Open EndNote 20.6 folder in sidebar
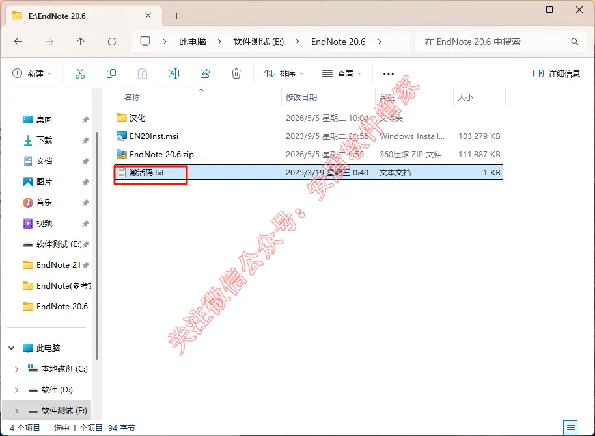Viewport: 595px width, 436px height. click(55, 307)
